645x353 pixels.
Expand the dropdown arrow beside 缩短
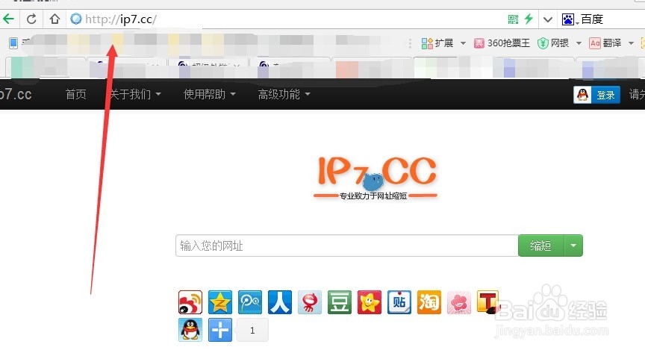(x=573, y=246)
